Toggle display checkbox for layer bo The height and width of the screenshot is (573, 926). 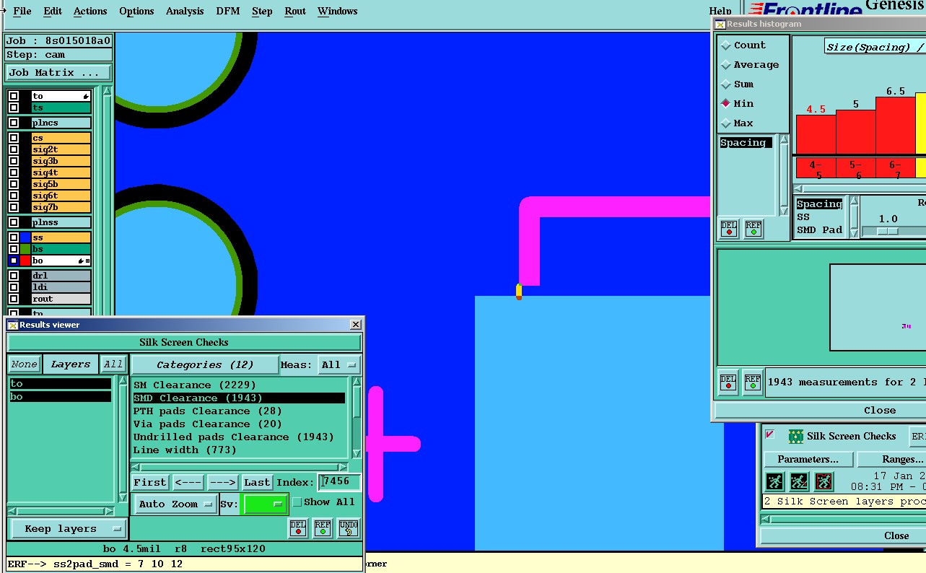[14, 261]
